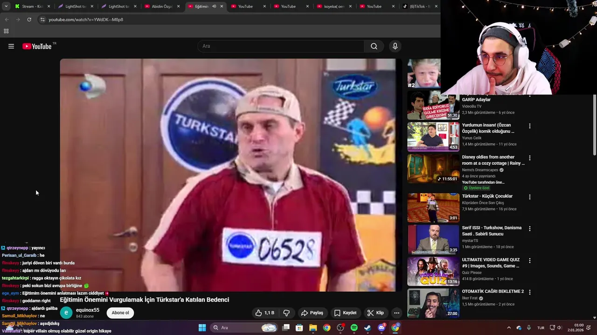Viewport: 597px width, 335px height.
Task: Click the site info icon in address bar
Action: coord(42,20)
